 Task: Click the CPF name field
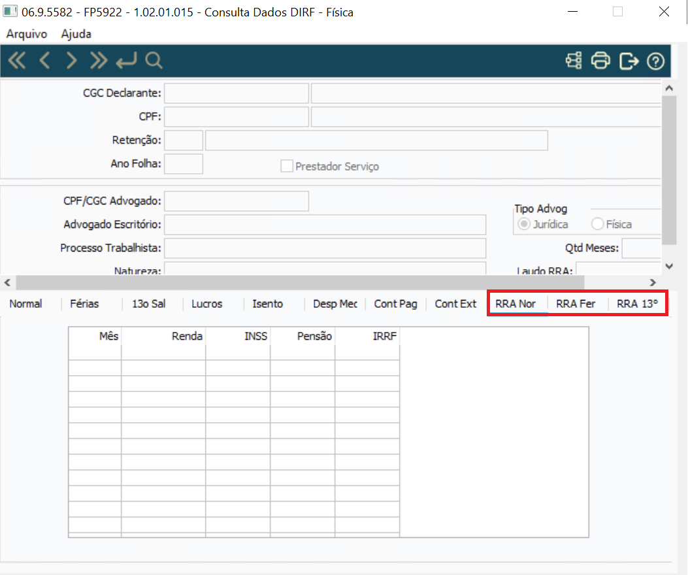486,117
